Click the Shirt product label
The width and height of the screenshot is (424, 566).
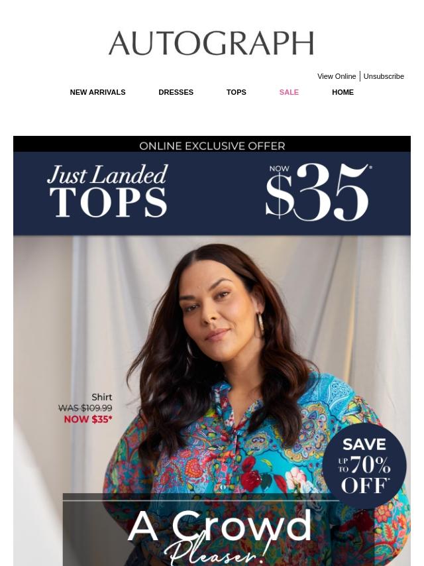[102, 397]
